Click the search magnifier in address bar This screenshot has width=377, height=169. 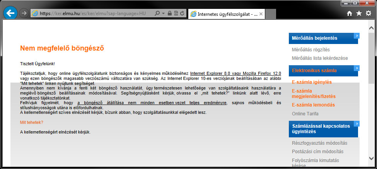157,14
